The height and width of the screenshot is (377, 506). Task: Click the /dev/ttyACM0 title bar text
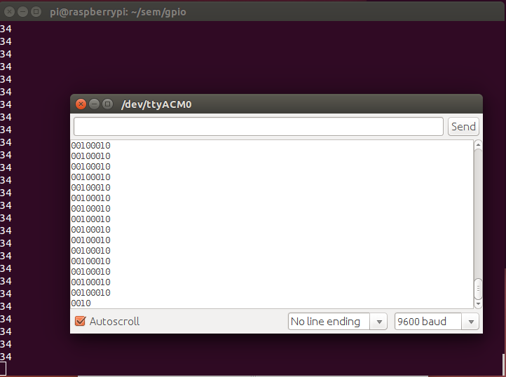156,104
